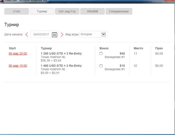This screenshot has width=175, height=135.
Task: Go to the next date with red right arrow
Action: 62,34
